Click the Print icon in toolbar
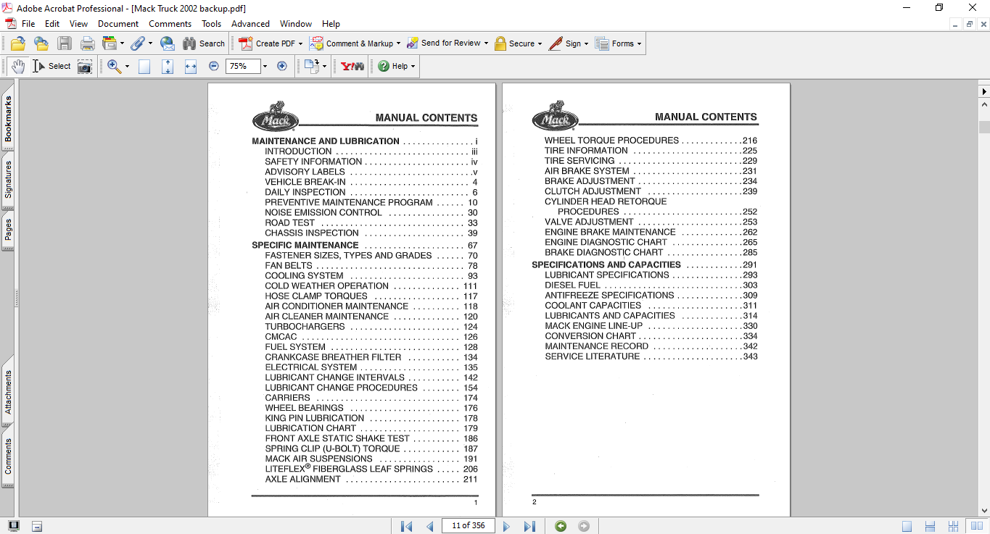 coord(88,43)
